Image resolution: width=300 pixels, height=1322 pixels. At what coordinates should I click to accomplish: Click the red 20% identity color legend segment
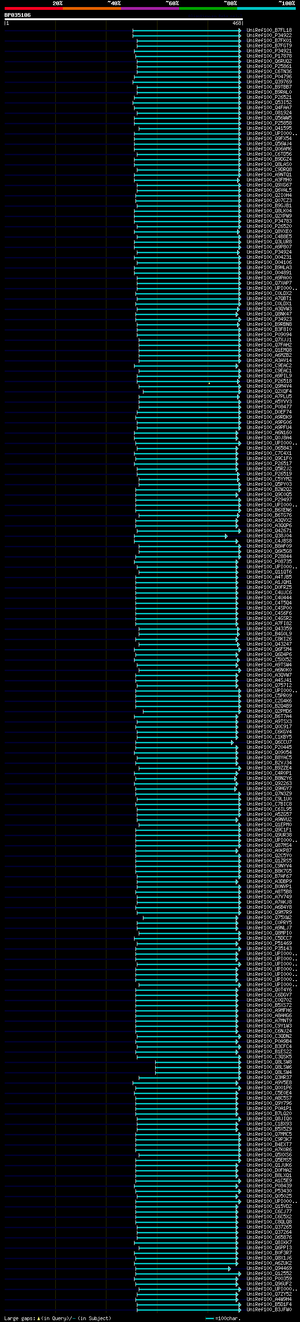(x=34, y=8)
